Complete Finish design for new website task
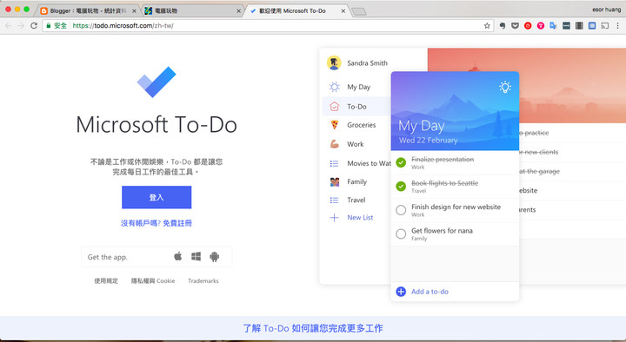Screen dimensions: 626x342 tap(401, 210)
